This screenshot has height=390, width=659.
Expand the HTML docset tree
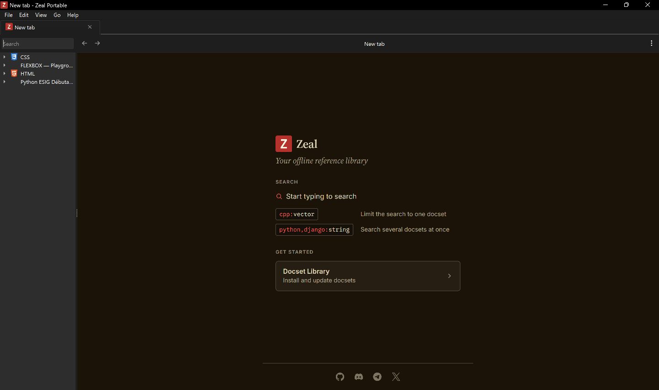coord(5,74)
